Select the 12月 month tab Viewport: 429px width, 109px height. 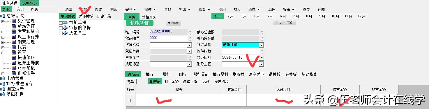click(361, 17)
